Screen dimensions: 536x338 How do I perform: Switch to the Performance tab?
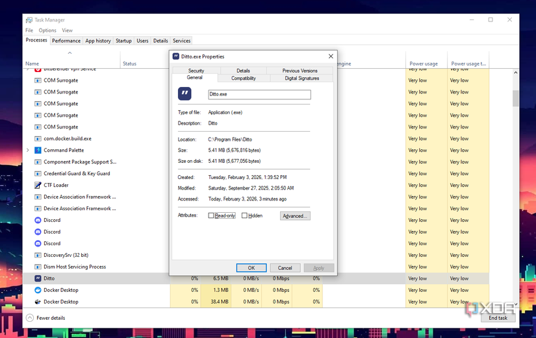(x=66, y=41)
